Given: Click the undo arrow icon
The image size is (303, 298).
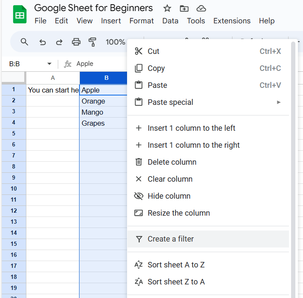Looking at the screenshot, I should click(x=42, y=42).
